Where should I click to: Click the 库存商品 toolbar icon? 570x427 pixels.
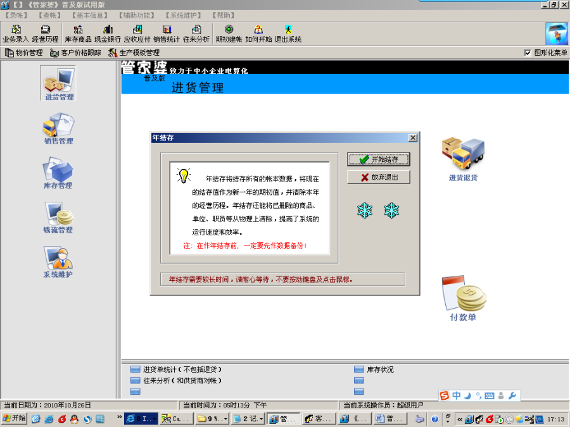point(78,34)
